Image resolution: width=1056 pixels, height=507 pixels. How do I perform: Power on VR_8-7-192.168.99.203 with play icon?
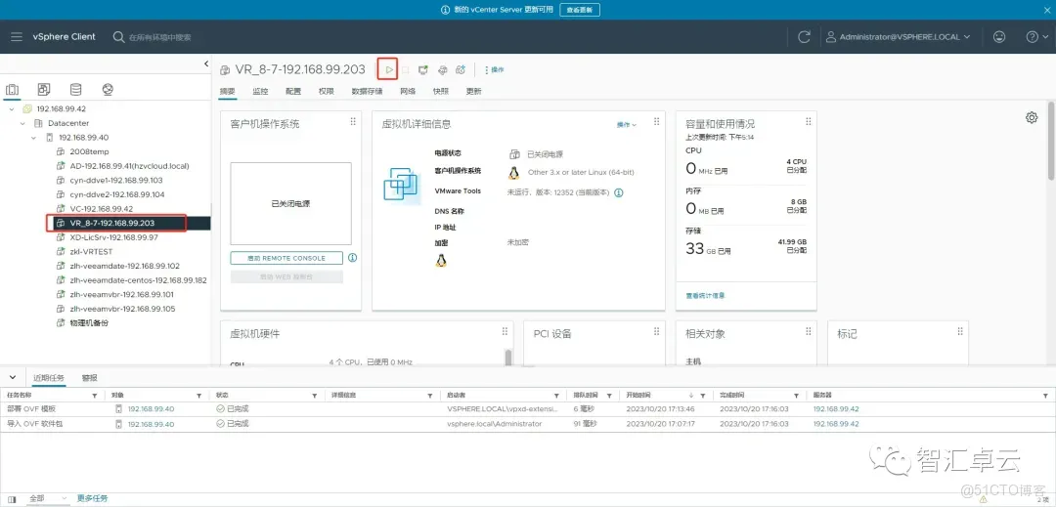point(389,69)
